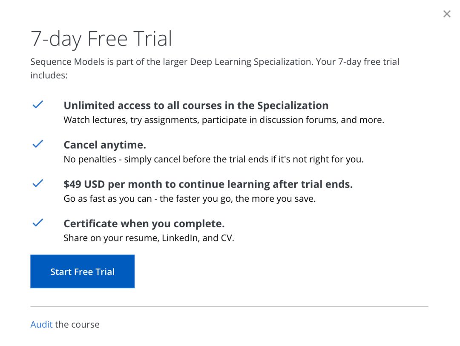Click the Sequence Models intro paragraph

tap(215, 62)
